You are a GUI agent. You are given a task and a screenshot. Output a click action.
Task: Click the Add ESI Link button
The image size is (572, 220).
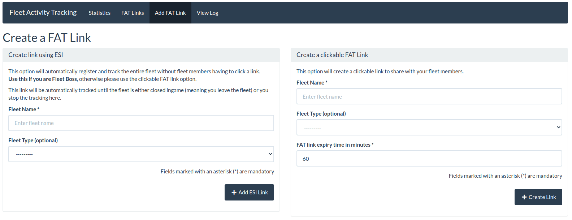click(x=249, y=193)
